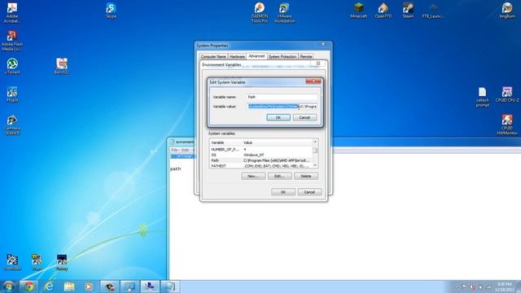Open the Steam desktop shortcut
Screen dimensions: 521x293
pyautogui.click(x=408, y=10)
